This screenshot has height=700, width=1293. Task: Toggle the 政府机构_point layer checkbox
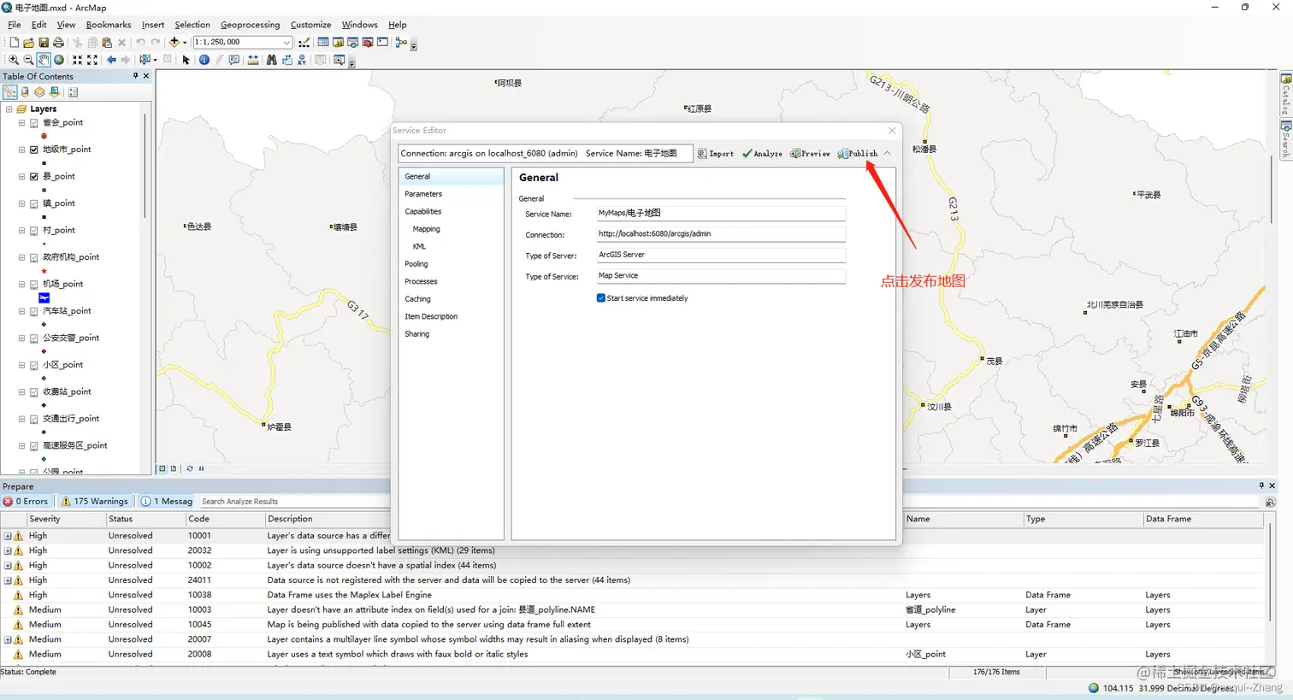click(34, 257)
